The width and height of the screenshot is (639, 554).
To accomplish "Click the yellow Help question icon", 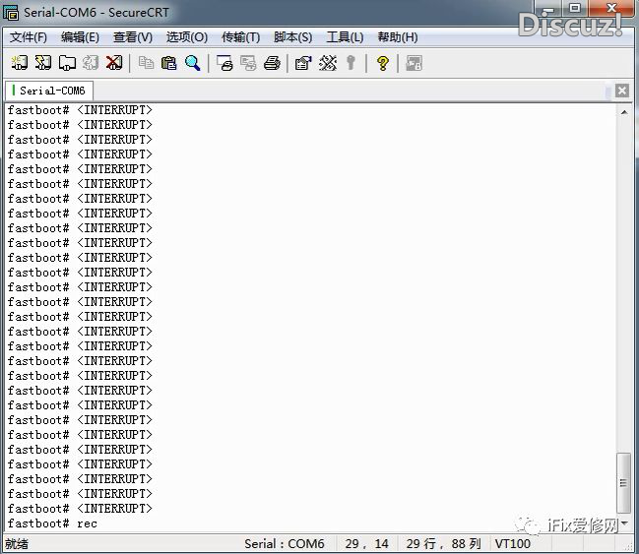I will (382, 63).
